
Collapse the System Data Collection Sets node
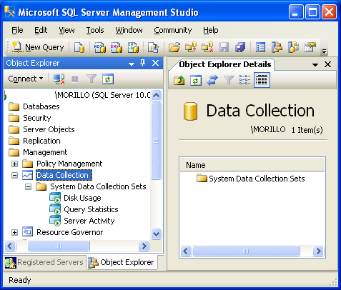pyautogui.click(x=28, y=186)
